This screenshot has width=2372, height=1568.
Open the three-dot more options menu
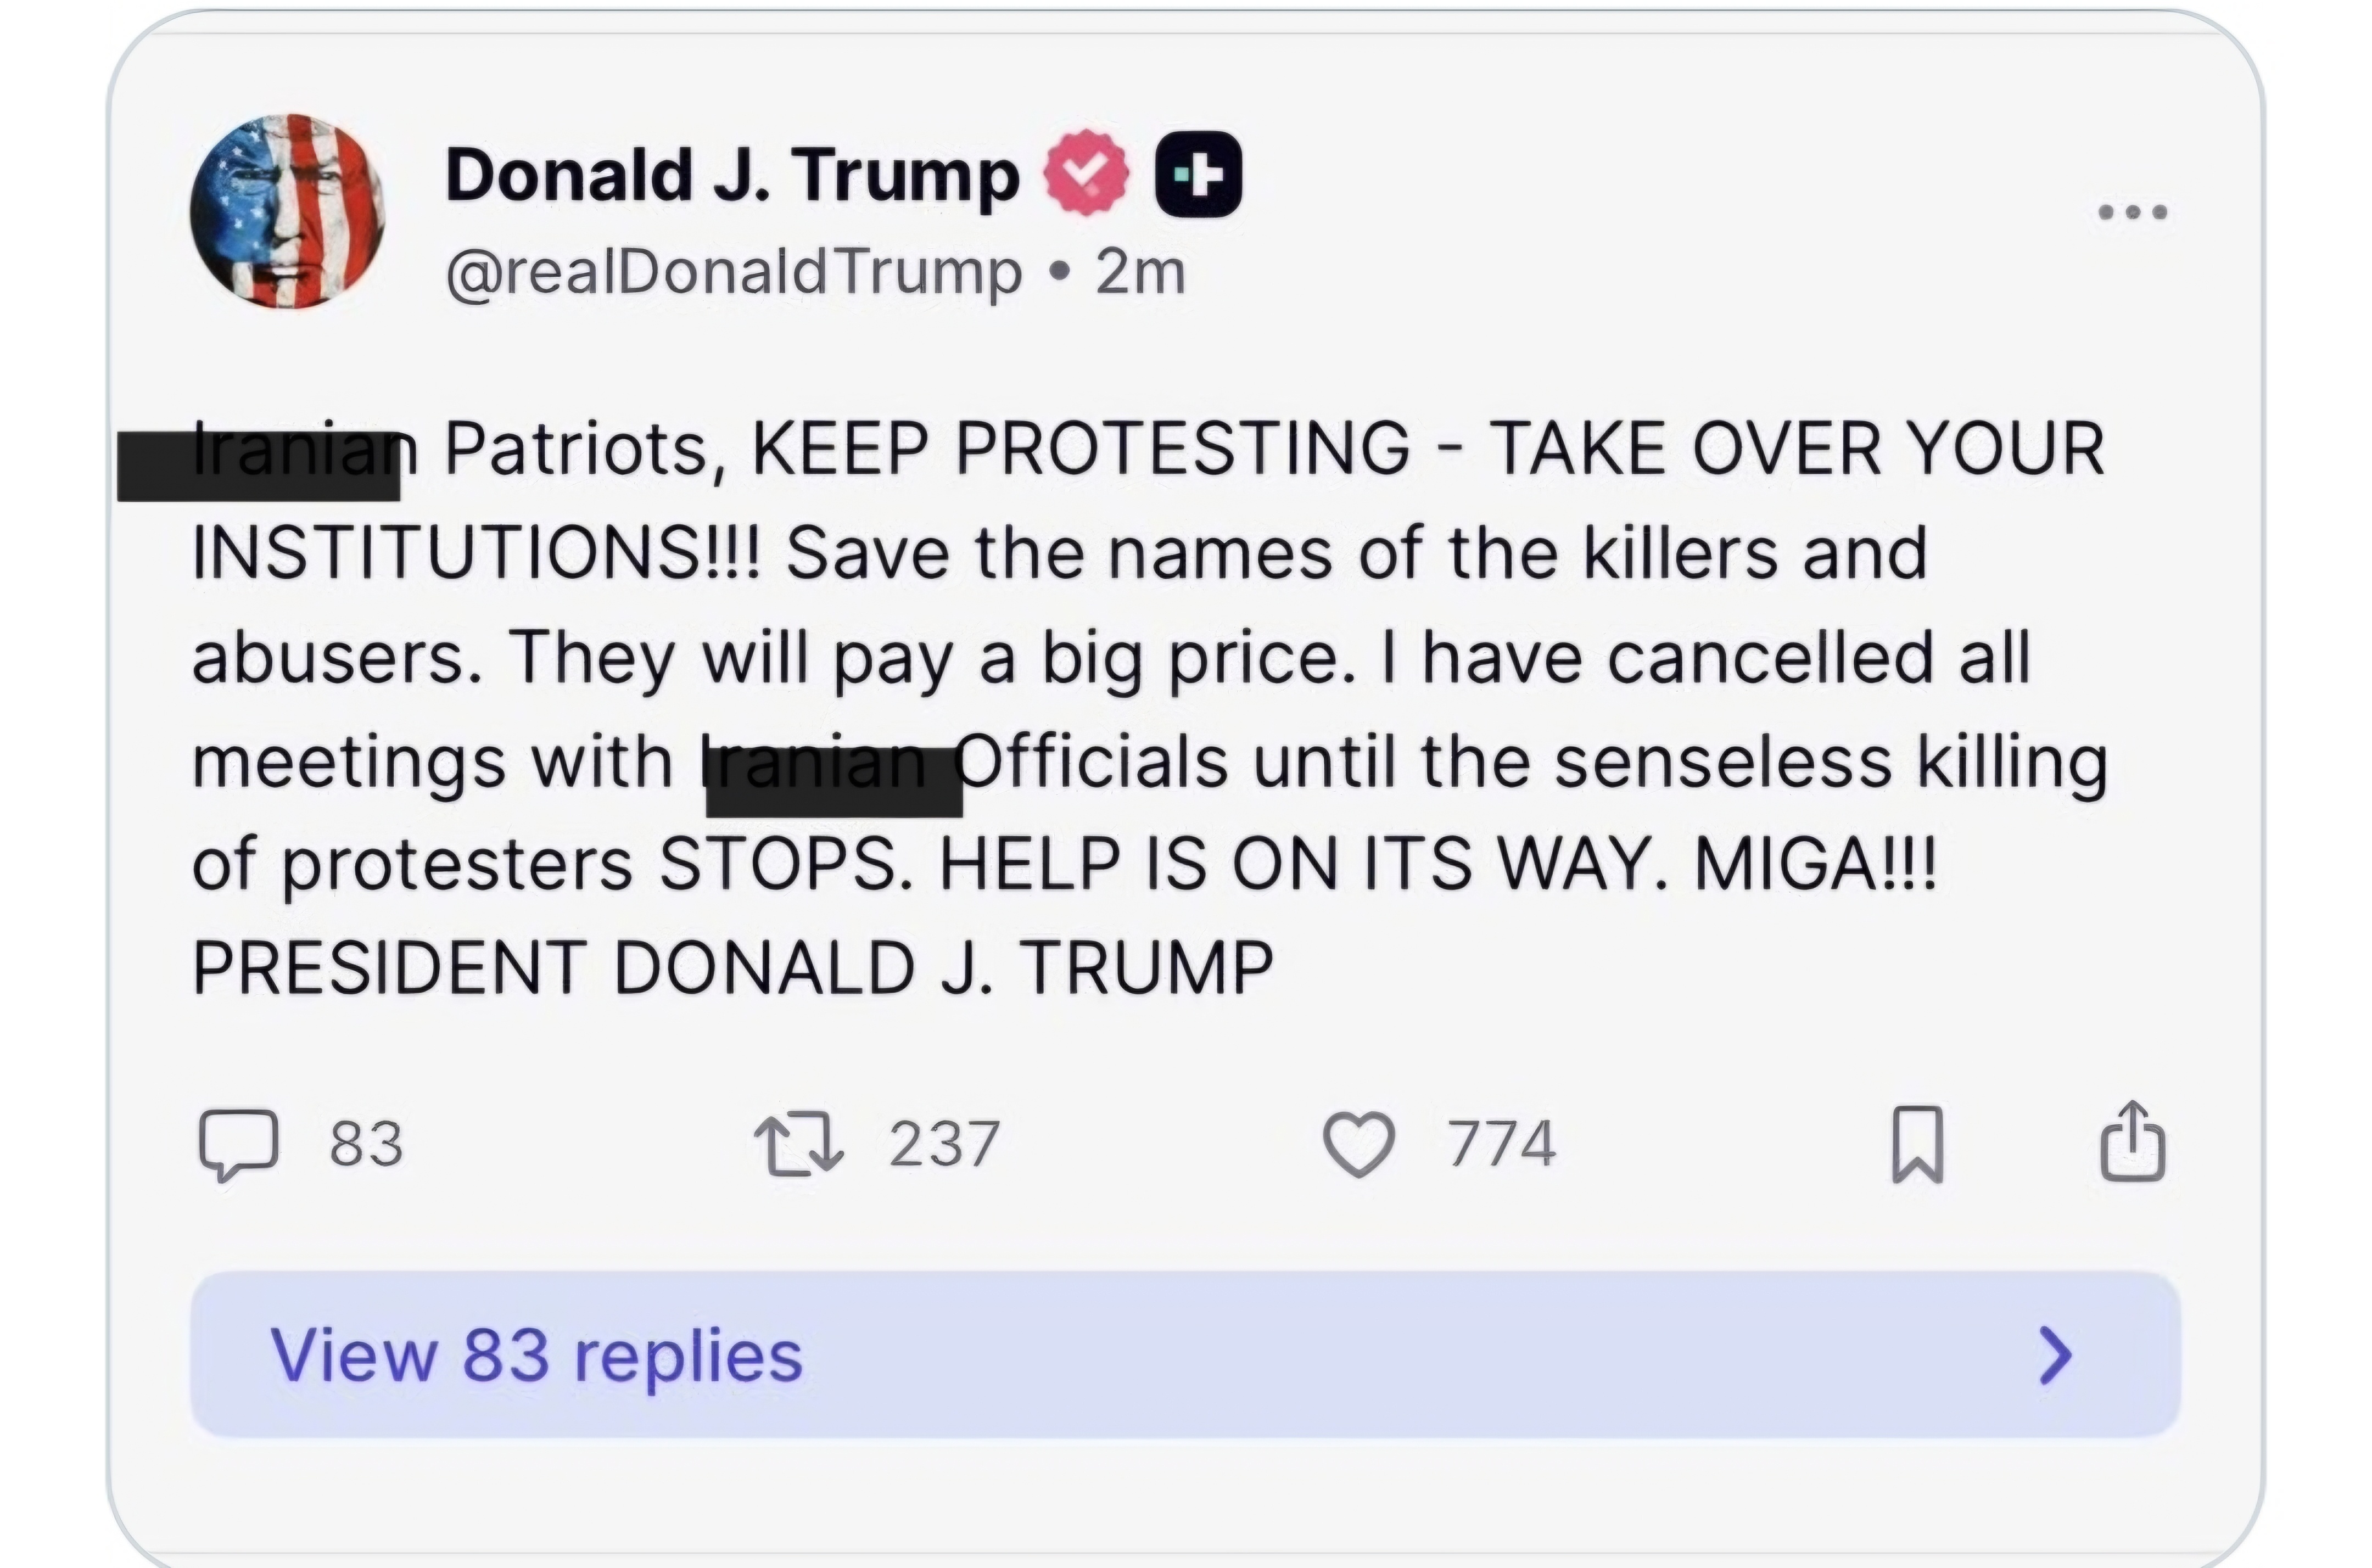click(2132, 212)
